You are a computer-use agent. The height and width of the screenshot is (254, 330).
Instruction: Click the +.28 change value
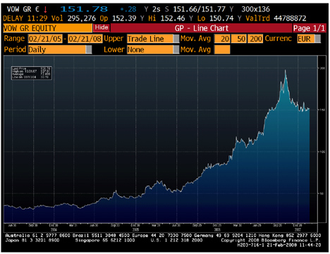(x=128, y=9)
